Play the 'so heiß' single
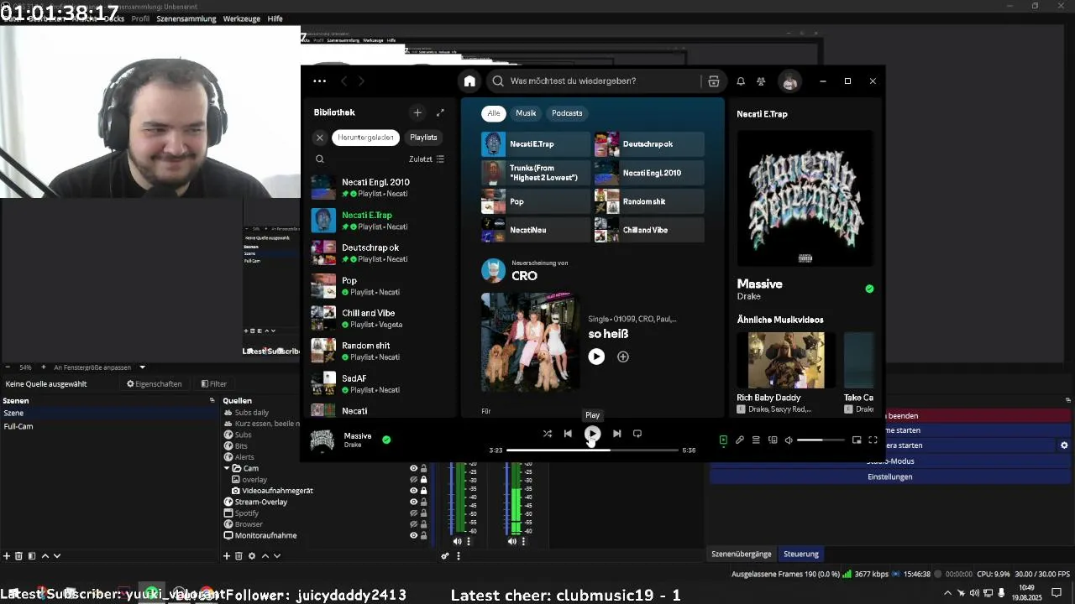 click(596, 357)
